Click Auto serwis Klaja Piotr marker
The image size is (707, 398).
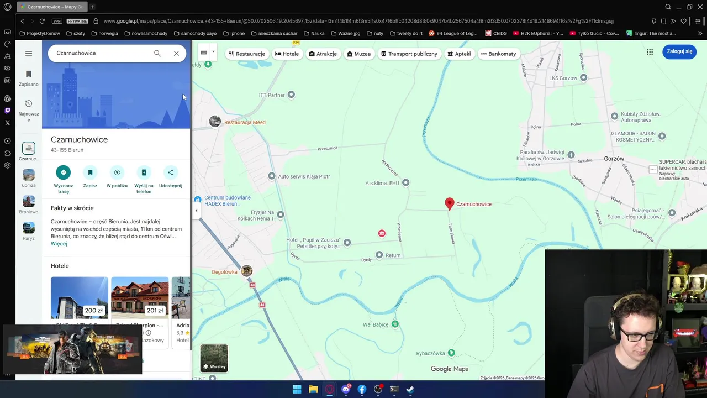[271, 176]
